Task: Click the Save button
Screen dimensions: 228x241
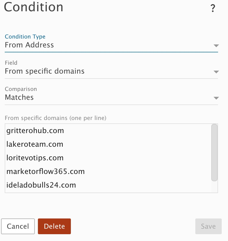Action: point(208,226)
